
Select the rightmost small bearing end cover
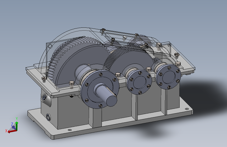point(169,77)
